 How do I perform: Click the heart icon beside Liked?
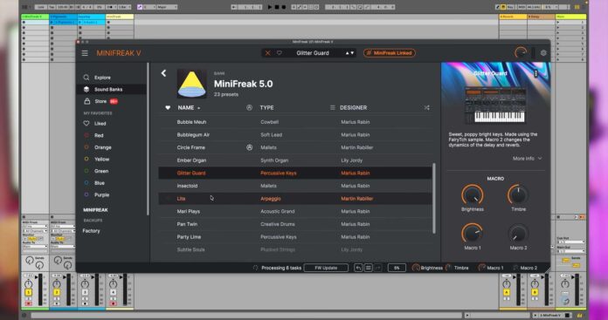86,124
